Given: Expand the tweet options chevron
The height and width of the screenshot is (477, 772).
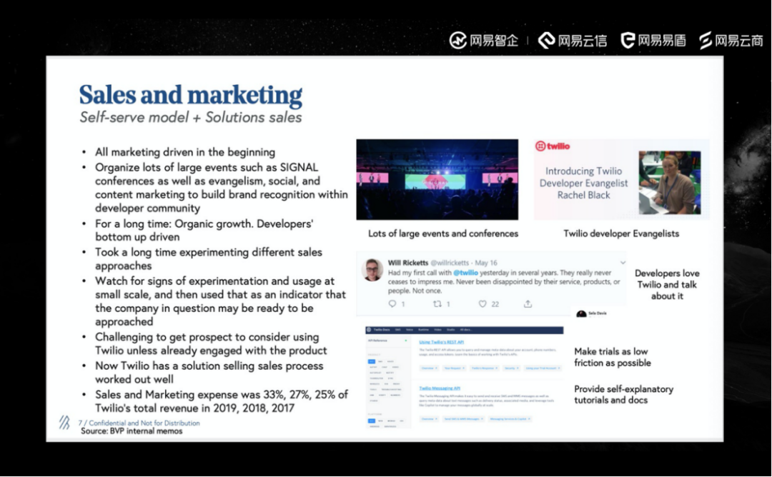Looking at the screenshot, I should 623,263.
